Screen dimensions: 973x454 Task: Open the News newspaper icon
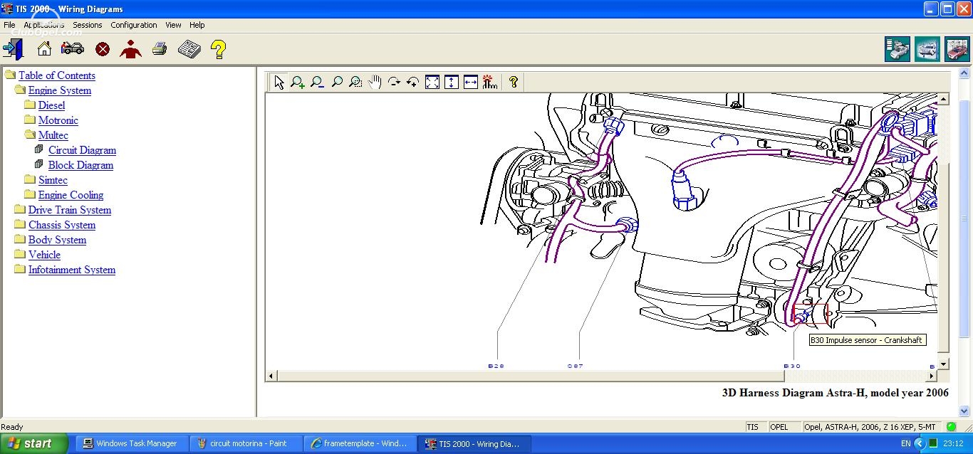pyautogui.click(x=189, y=49)
